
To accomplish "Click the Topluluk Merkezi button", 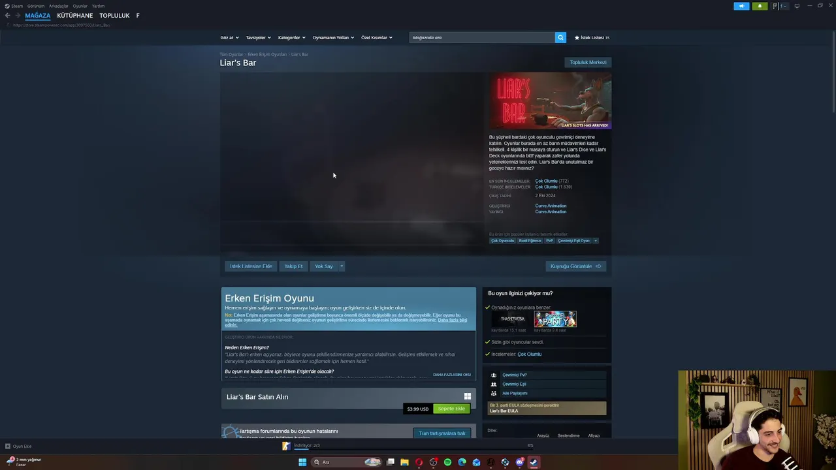I will (x=588, y=63).
